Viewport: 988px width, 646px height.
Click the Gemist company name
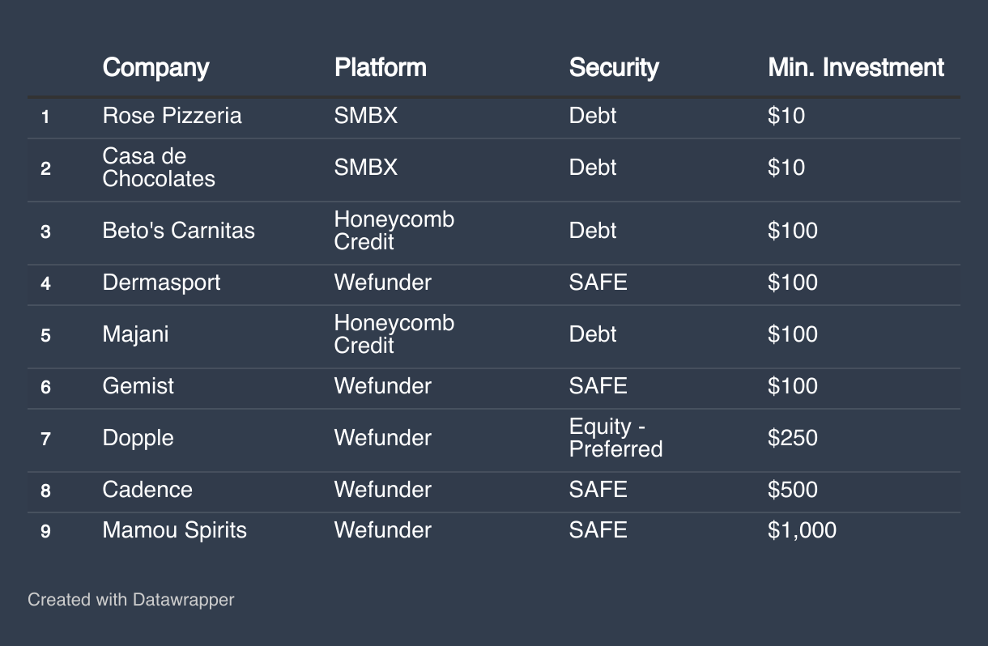[138, 386]
